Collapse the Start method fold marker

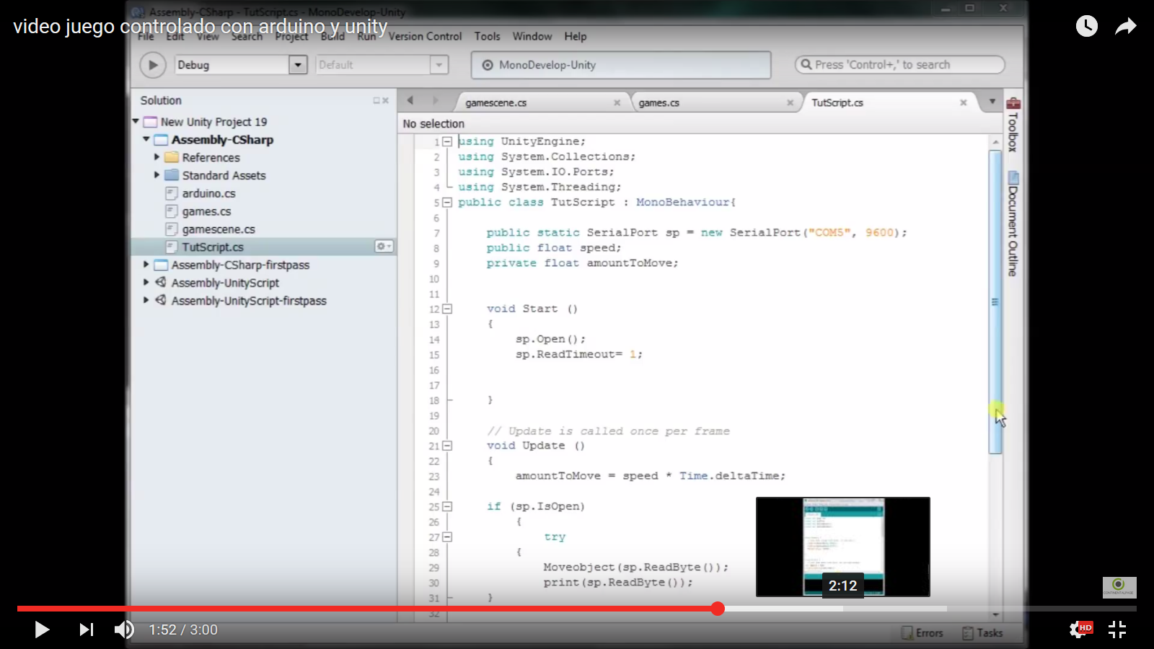447,309
